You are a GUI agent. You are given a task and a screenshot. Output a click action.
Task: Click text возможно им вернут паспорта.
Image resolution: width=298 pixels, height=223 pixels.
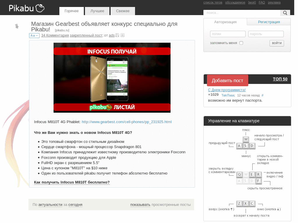pyautogui.click(x=235, y=100)
